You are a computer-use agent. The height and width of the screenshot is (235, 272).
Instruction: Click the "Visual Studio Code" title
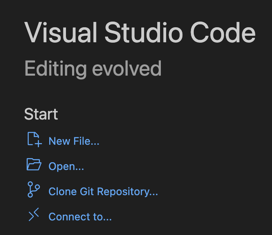[140, 33]
